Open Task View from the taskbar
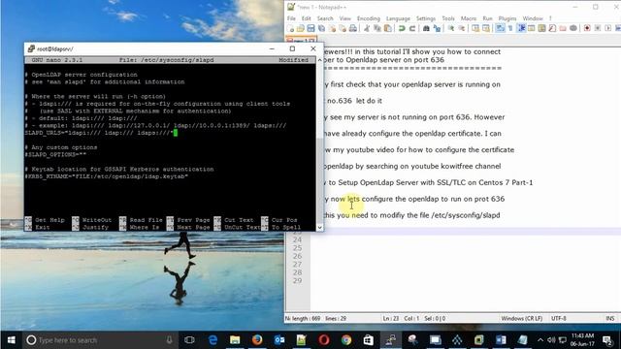 coord(190,340)
